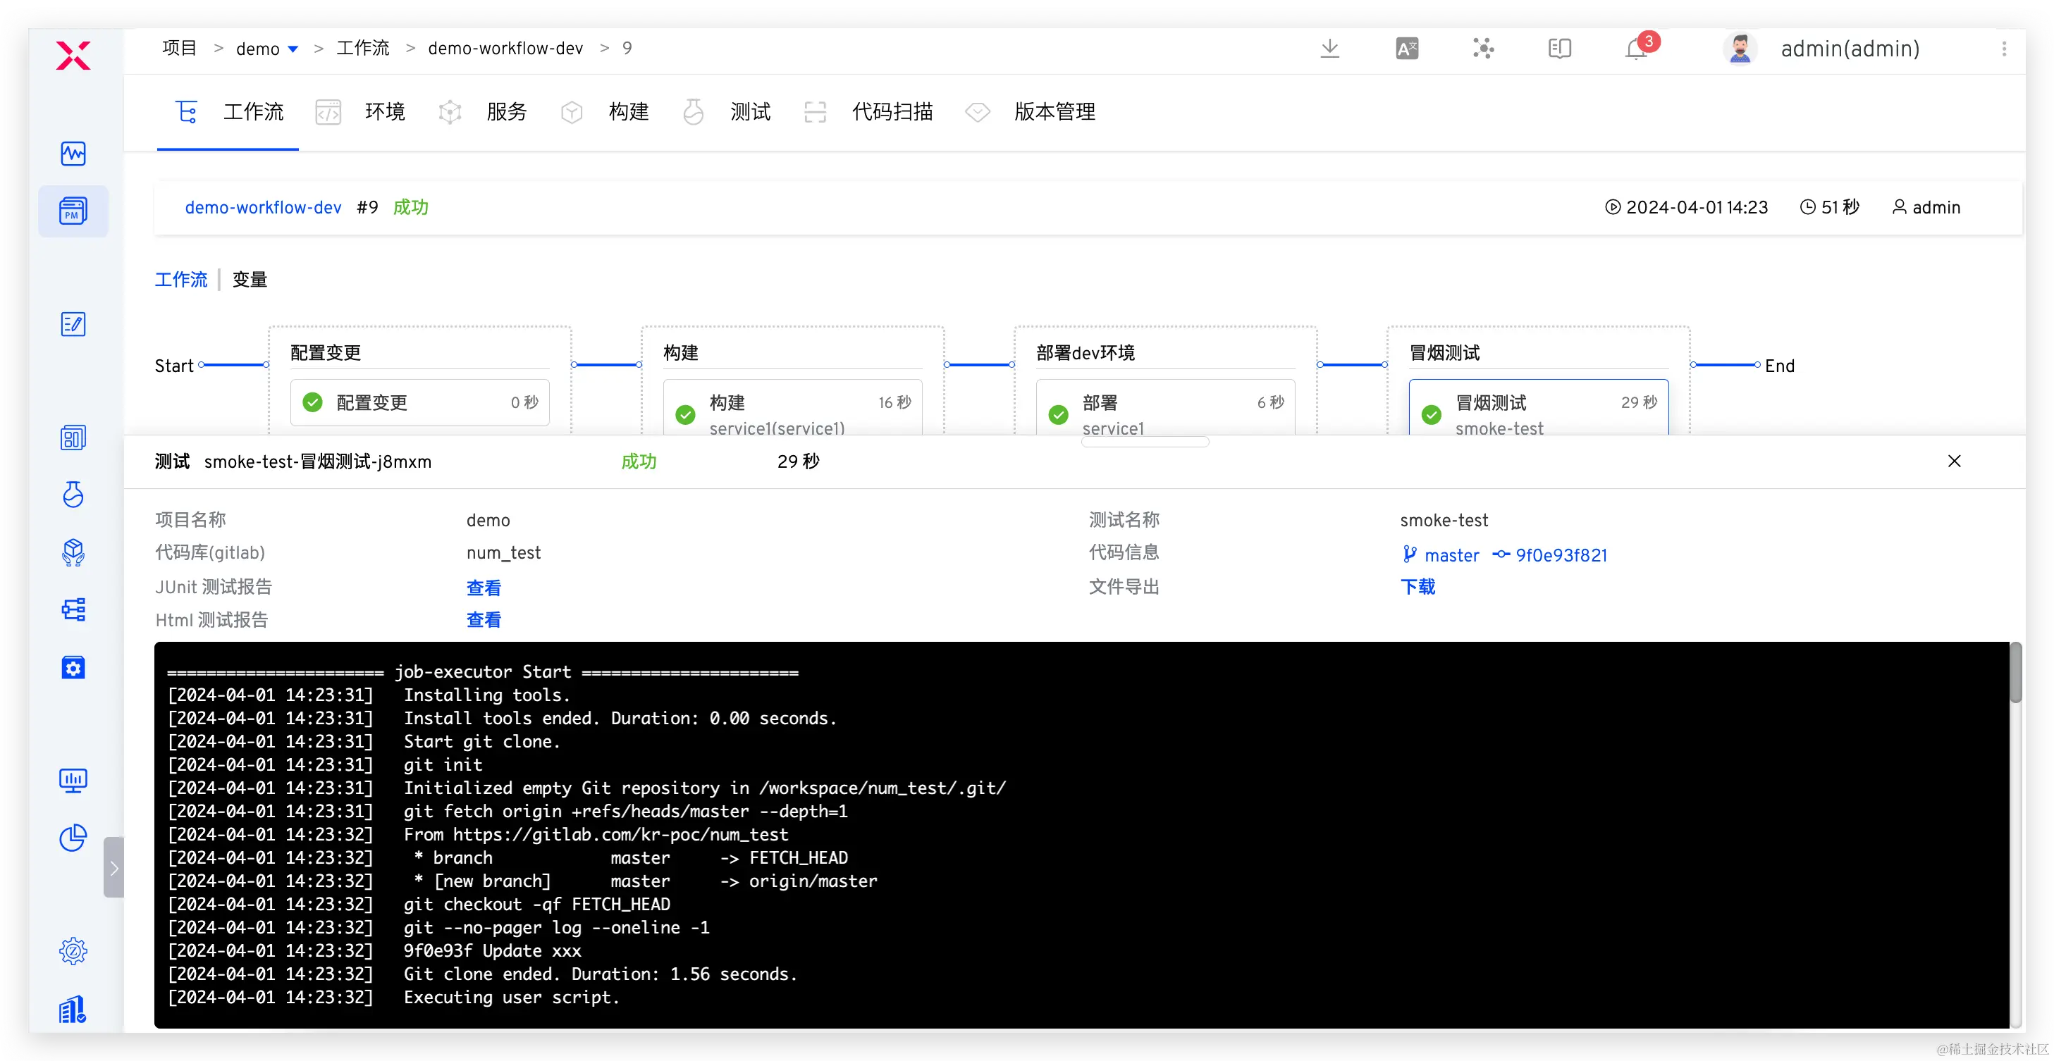Switch to the 环境 tab
The image size is (2054, 1061).
coord(384,111)
